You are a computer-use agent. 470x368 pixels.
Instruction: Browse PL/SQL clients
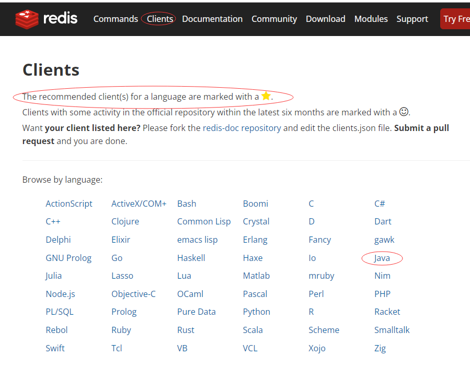(60, 312)
